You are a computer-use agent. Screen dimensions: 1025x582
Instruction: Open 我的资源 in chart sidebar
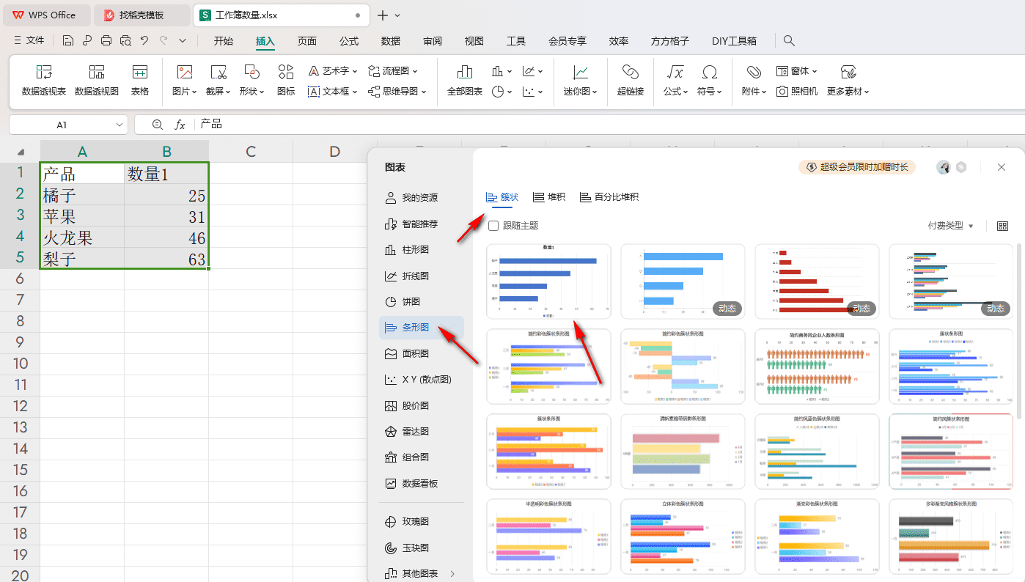click(x=422, y=198)
